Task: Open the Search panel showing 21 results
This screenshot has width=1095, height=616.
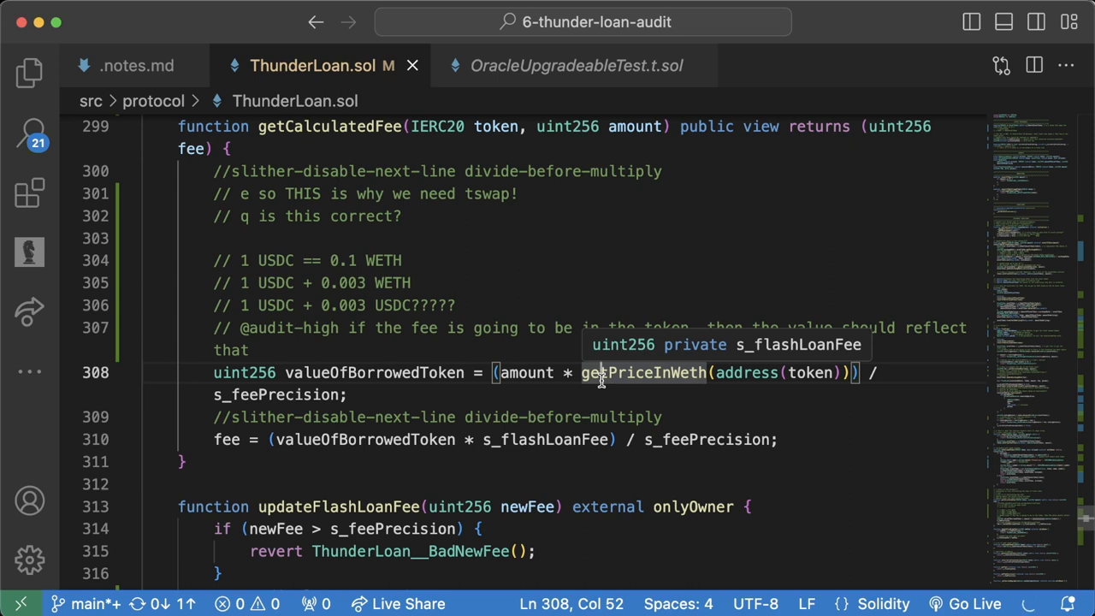Action: pos(29,133)
